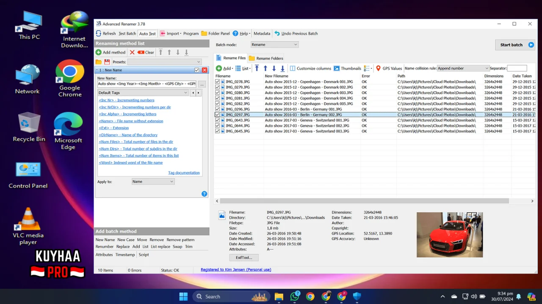The width and height of the screenshot is (542, 304).
Task: Open the Apply to Name dropdown
Action: pyautogui.click(x=153, y=182)
